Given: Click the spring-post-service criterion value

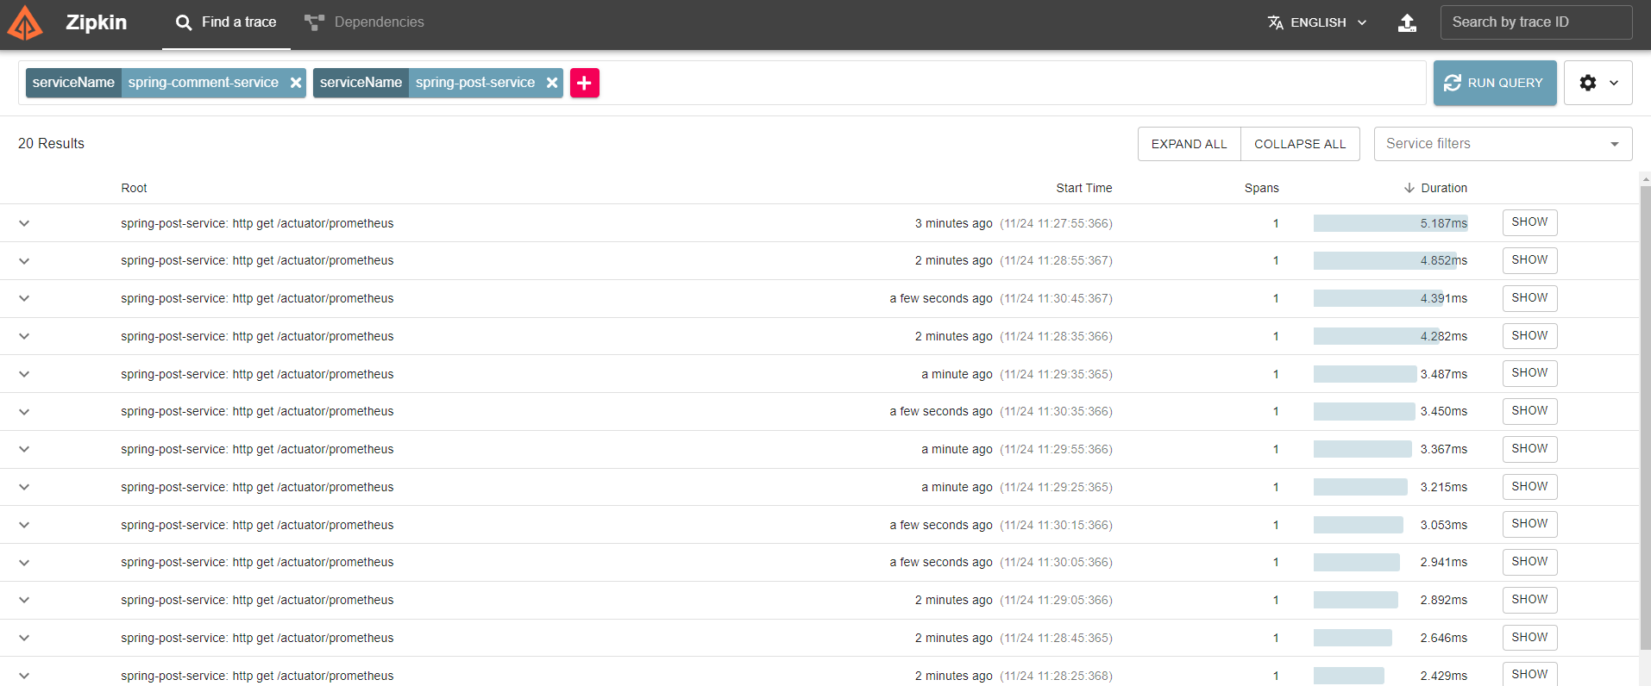Looking at the screenshot, I should click(x=475, y=83).
